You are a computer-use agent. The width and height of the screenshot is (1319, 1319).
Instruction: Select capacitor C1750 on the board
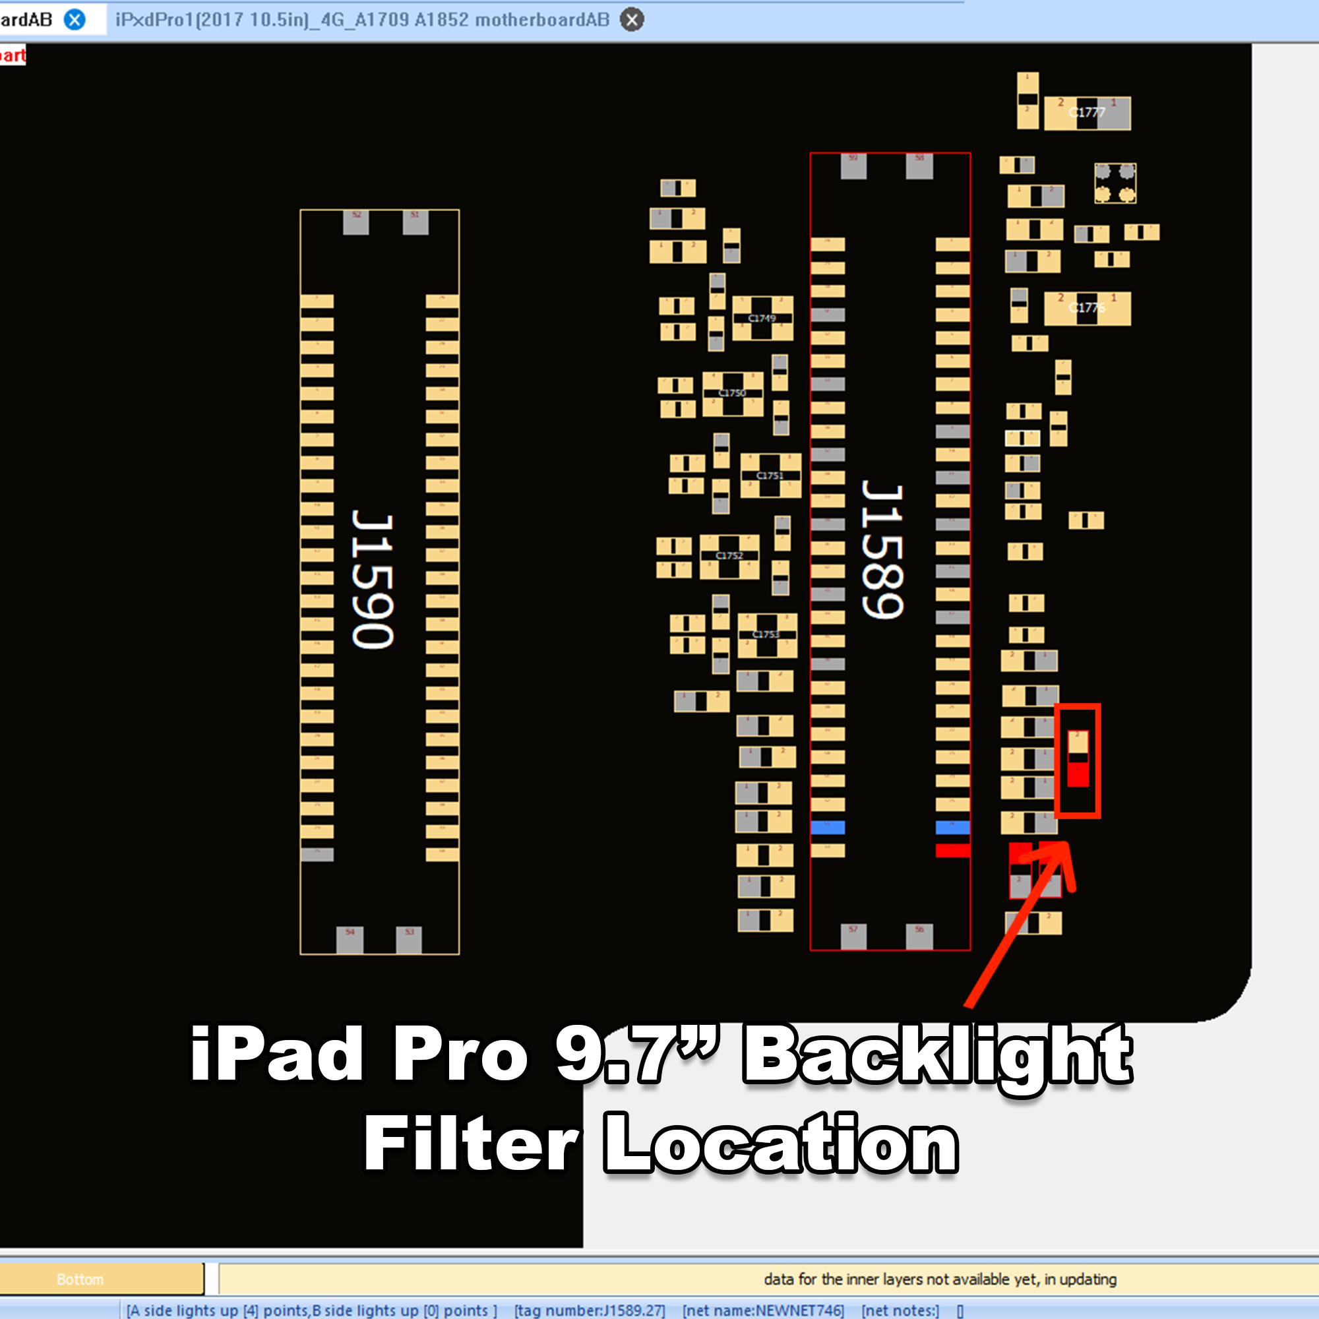pyautogui.click(x=733, y=393)
